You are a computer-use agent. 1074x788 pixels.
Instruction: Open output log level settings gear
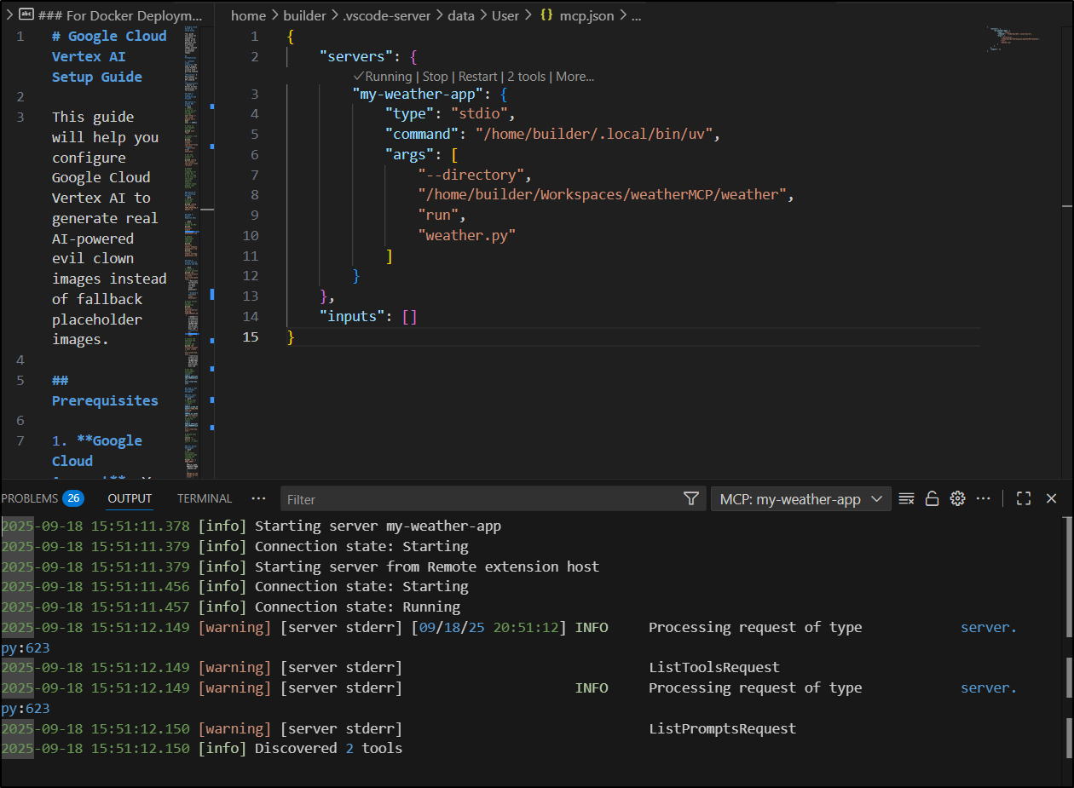click(957, 499)
